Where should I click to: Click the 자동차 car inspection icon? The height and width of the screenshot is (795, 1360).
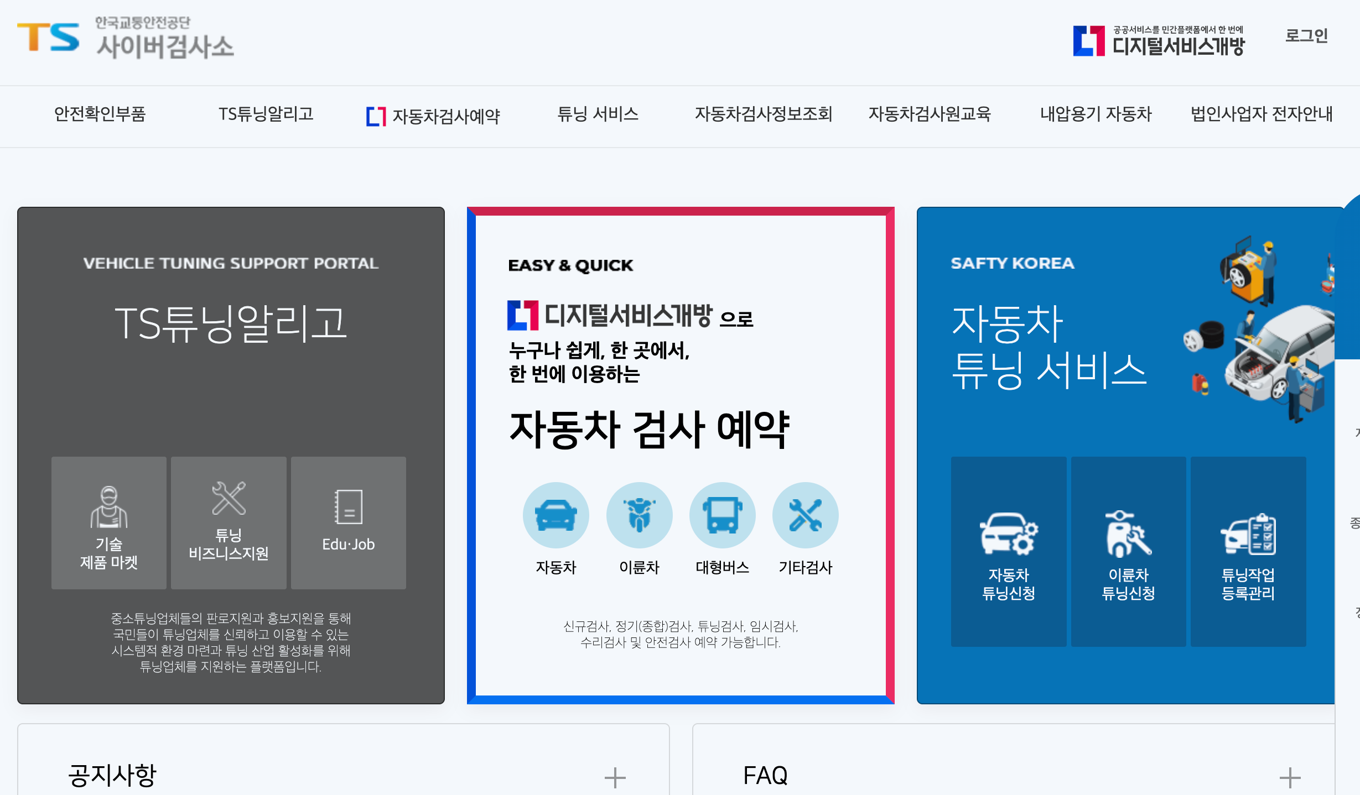coord(556,515)
